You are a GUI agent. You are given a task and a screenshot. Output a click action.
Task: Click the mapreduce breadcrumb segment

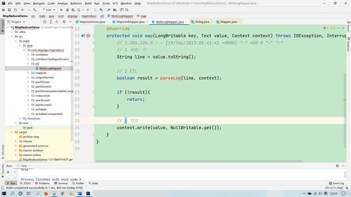pyautogui.click(x=89, y=16)
